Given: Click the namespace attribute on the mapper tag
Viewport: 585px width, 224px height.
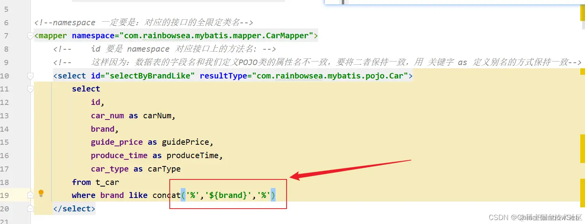Looking at the screenshot, I should click(x=93, y=36).
